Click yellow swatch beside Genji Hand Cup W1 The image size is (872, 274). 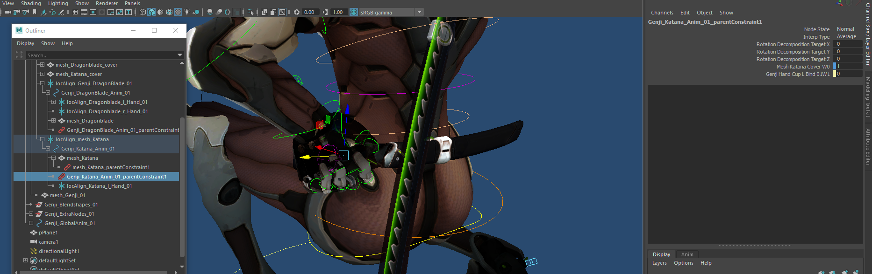834,74
